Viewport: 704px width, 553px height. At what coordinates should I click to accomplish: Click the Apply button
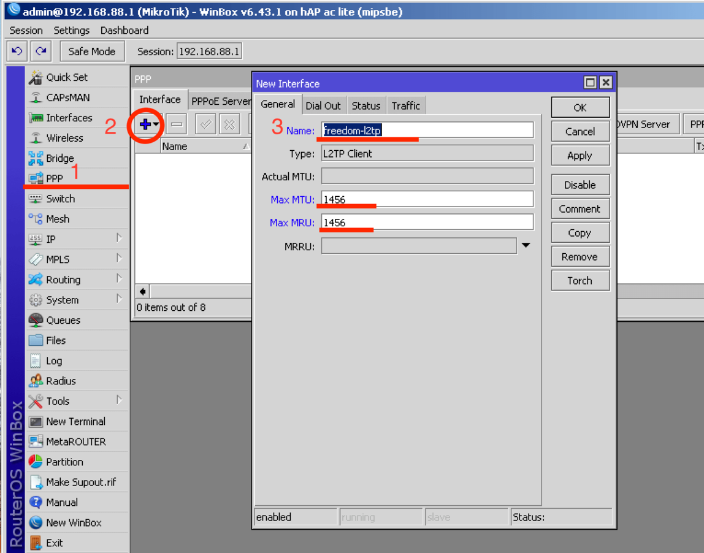pos(580,156)
